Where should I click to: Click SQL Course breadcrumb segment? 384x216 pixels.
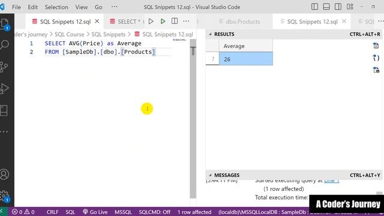coord(70,34)
